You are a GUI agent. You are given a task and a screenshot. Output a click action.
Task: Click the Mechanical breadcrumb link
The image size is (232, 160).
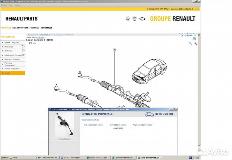(45, 34)
